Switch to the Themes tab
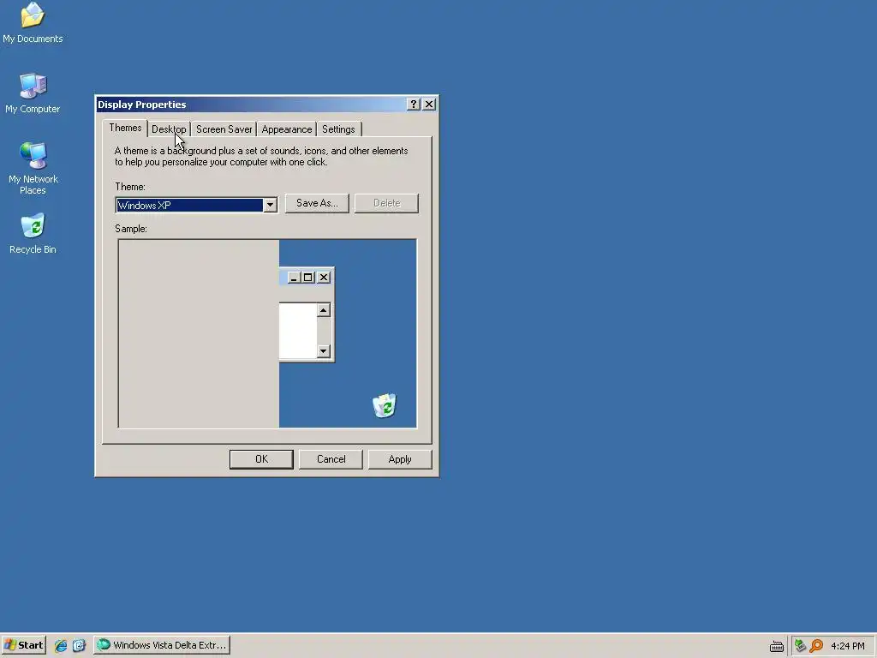 [x=125, y=129]
